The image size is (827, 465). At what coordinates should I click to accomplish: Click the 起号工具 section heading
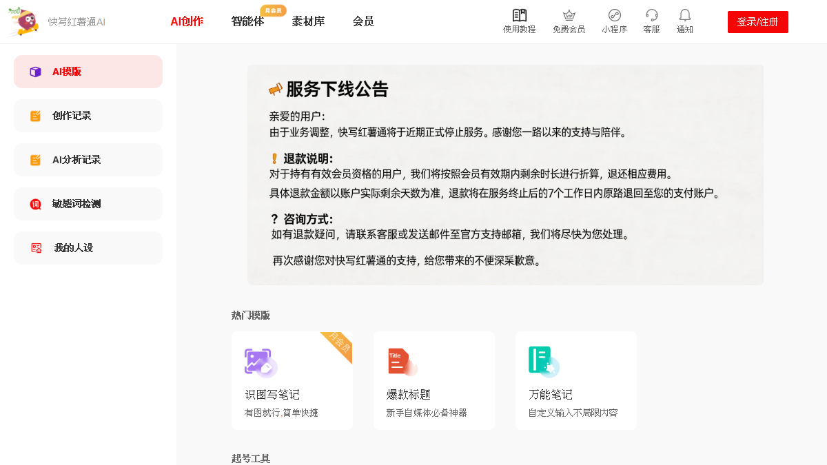pyautogui.click(x=251, y=459)
